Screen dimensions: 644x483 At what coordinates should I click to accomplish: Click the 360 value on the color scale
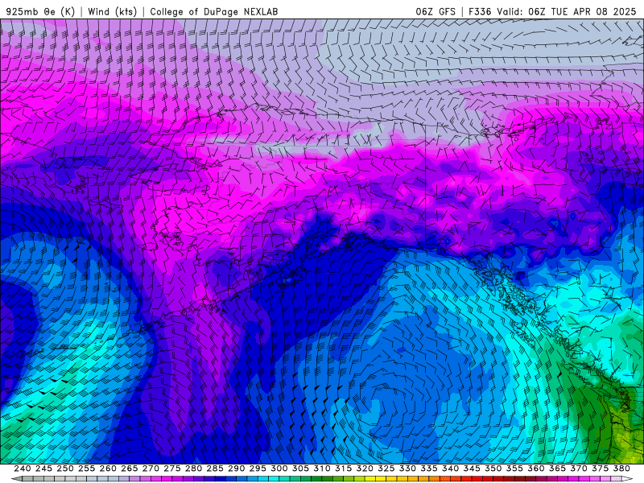[535, 469]
